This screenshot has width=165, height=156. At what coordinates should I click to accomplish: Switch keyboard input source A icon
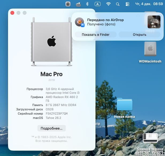(98, 4)
